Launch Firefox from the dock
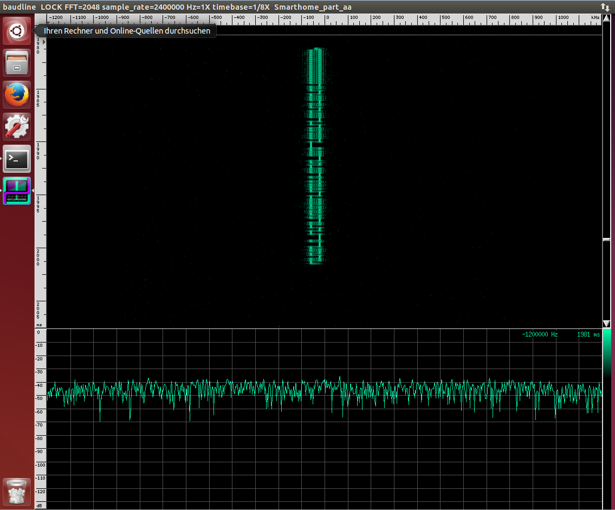615x510 pixels. click(x=17, y=95)
